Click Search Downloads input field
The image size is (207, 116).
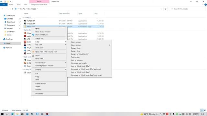tap(188, 9)
